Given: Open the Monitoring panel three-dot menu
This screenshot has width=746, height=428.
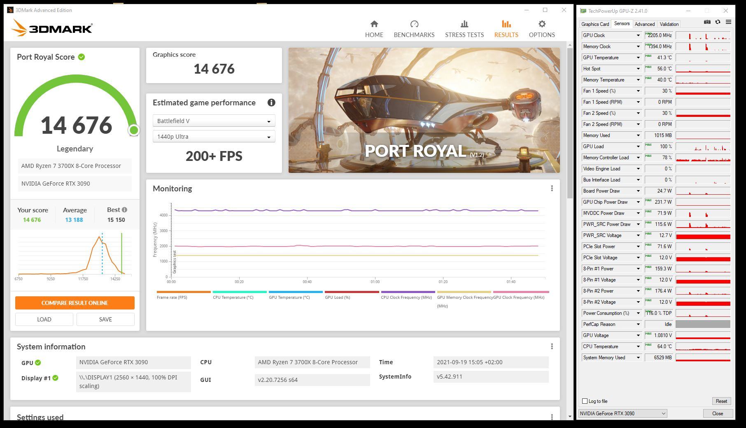Looking at the screenshot, I should (x=552, y=188).
